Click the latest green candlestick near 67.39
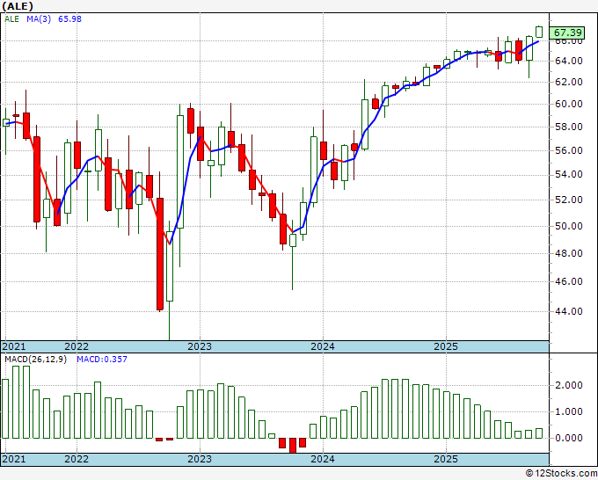The image size is (598, 480). click(539, 32)
